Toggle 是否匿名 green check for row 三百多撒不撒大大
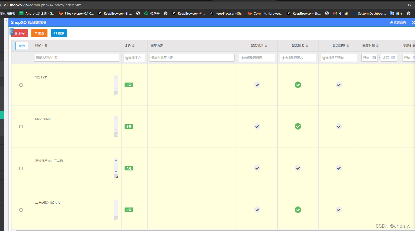 298,210
